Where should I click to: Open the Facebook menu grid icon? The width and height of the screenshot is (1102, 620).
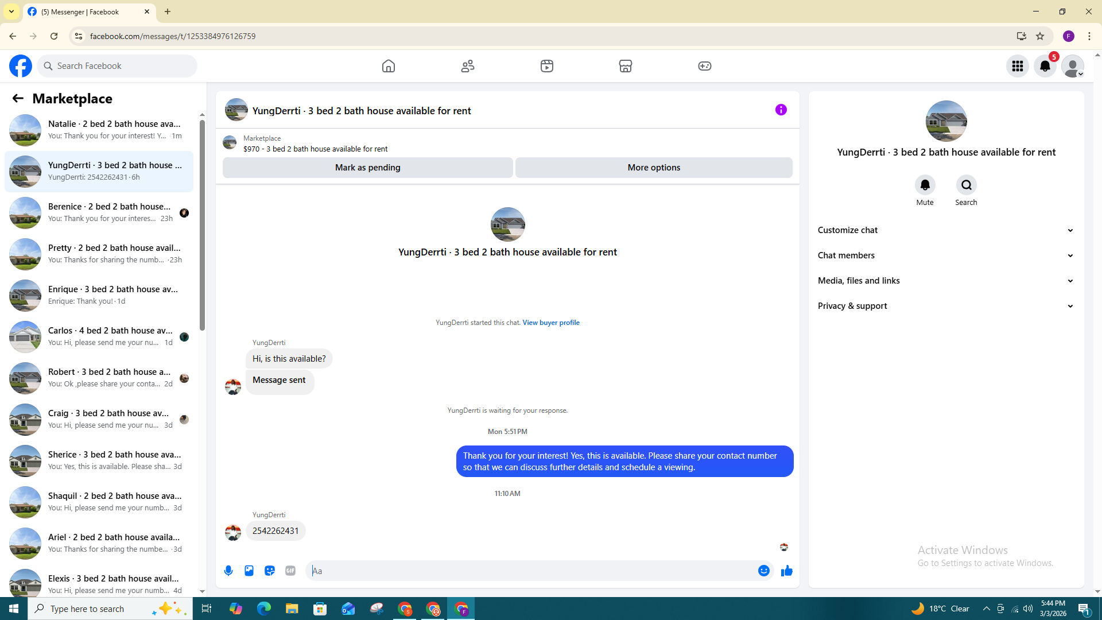(x=1017, y=66)
